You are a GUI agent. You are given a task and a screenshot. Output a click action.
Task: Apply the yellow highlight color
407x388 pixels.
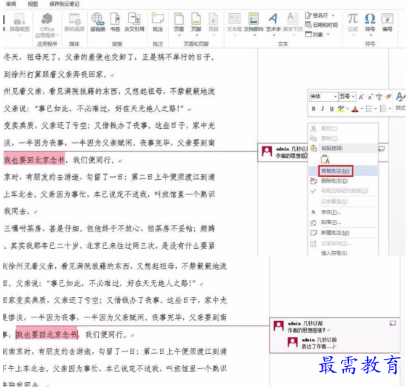(341, 108)
